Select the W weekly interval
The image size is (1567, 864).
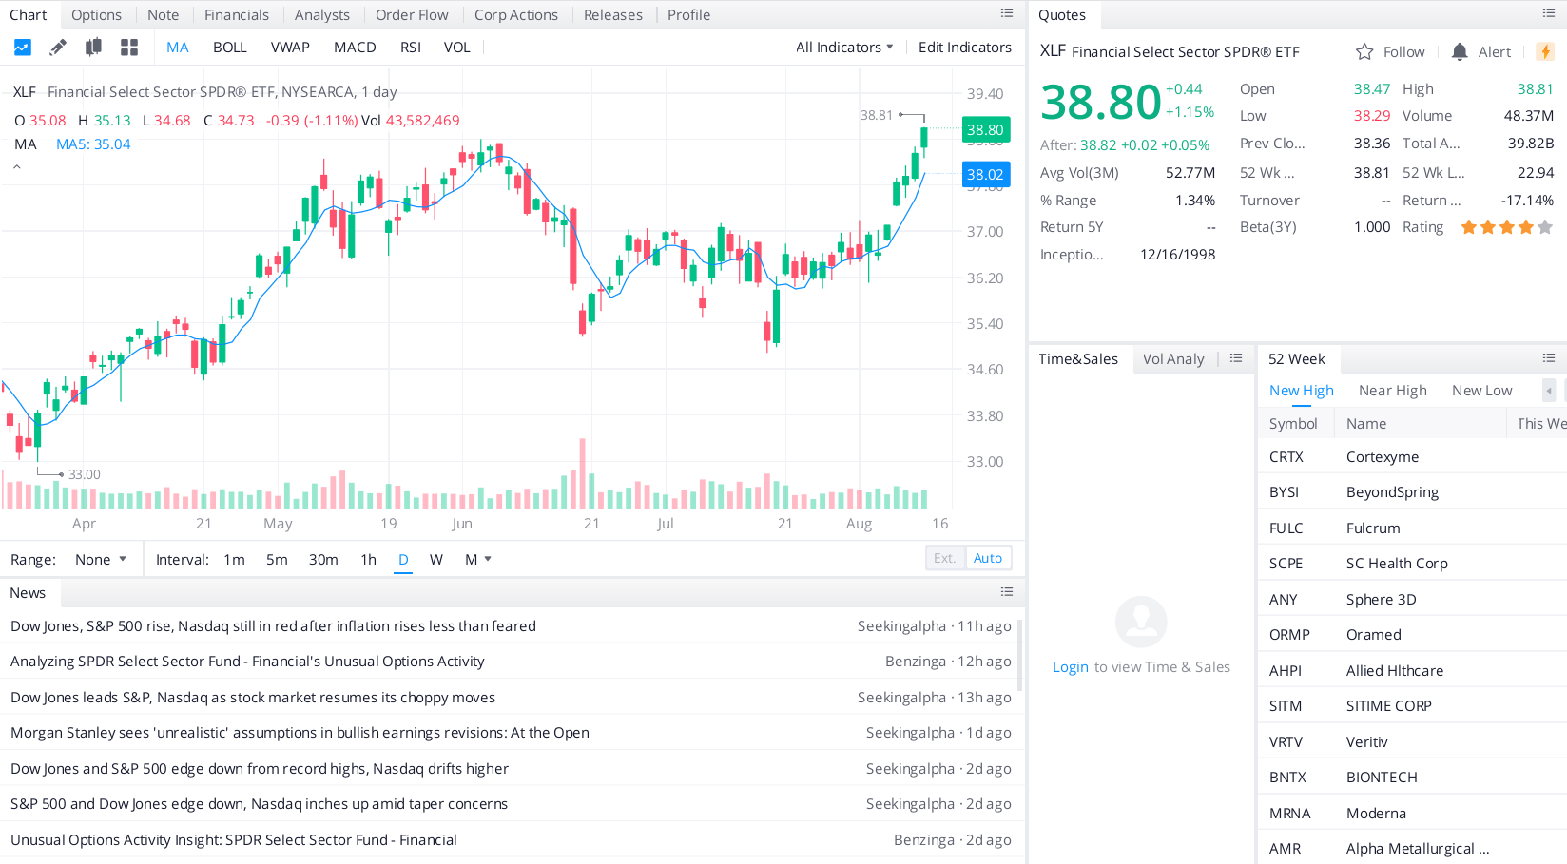point(436,560)
